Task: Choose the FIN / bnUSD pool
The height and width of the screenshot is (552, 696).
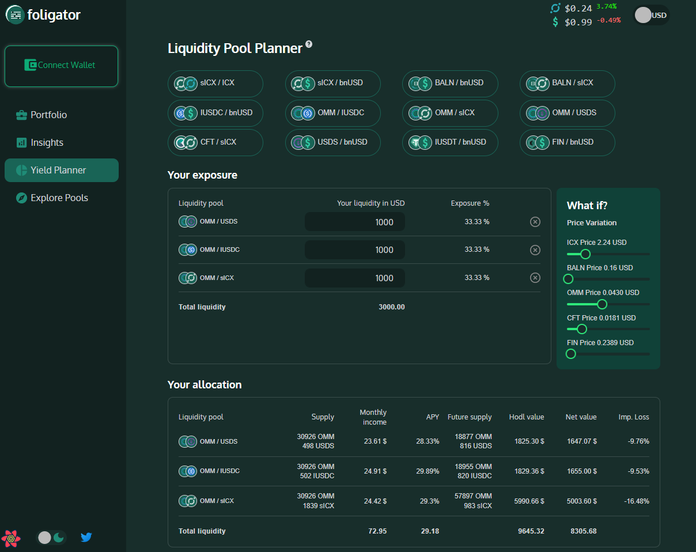Action: [567, 142]
